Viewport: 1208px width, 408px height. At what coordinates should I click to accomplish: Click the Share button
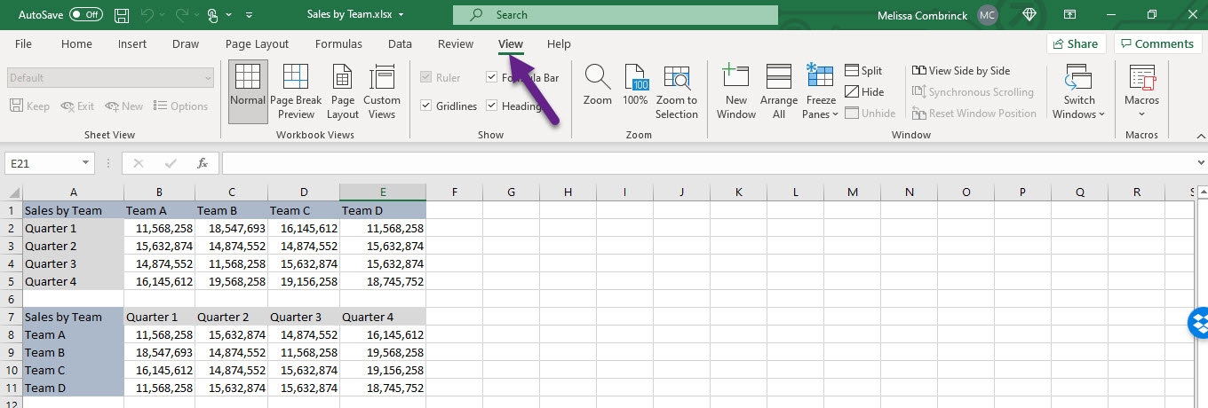(x=1075, y=44)
